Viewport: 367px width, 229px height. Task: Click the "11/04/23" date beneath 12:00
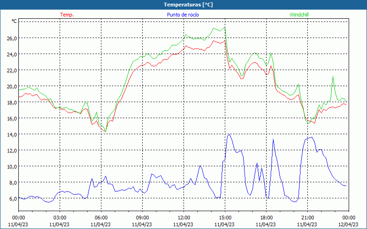coord(184,224)
